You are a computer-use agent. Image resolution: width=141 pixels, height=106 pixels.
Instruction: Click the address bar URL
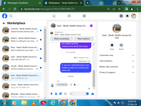[49, 9]
